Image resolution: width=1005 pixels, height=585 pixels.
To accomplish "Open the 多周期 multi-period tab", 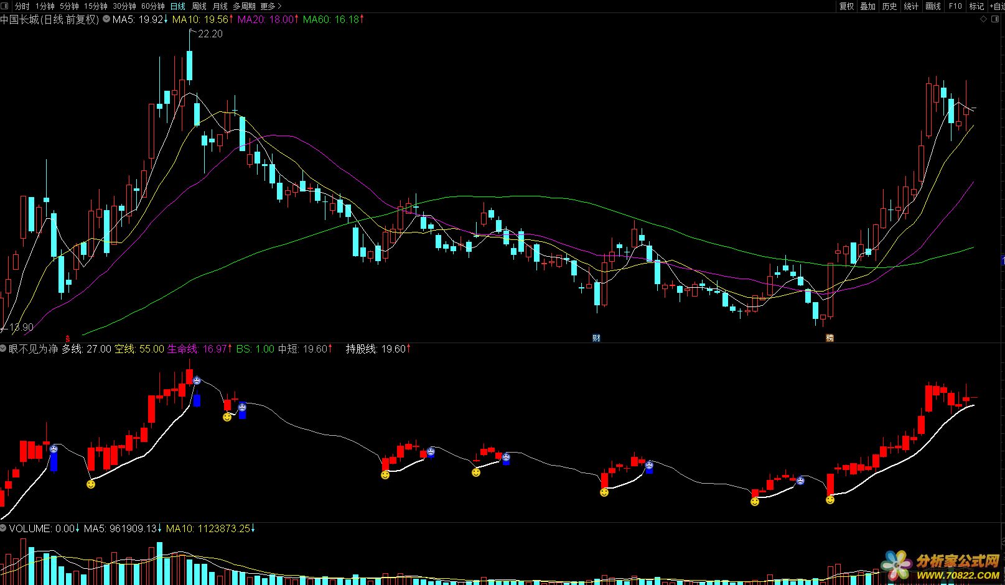I will 244,6.
